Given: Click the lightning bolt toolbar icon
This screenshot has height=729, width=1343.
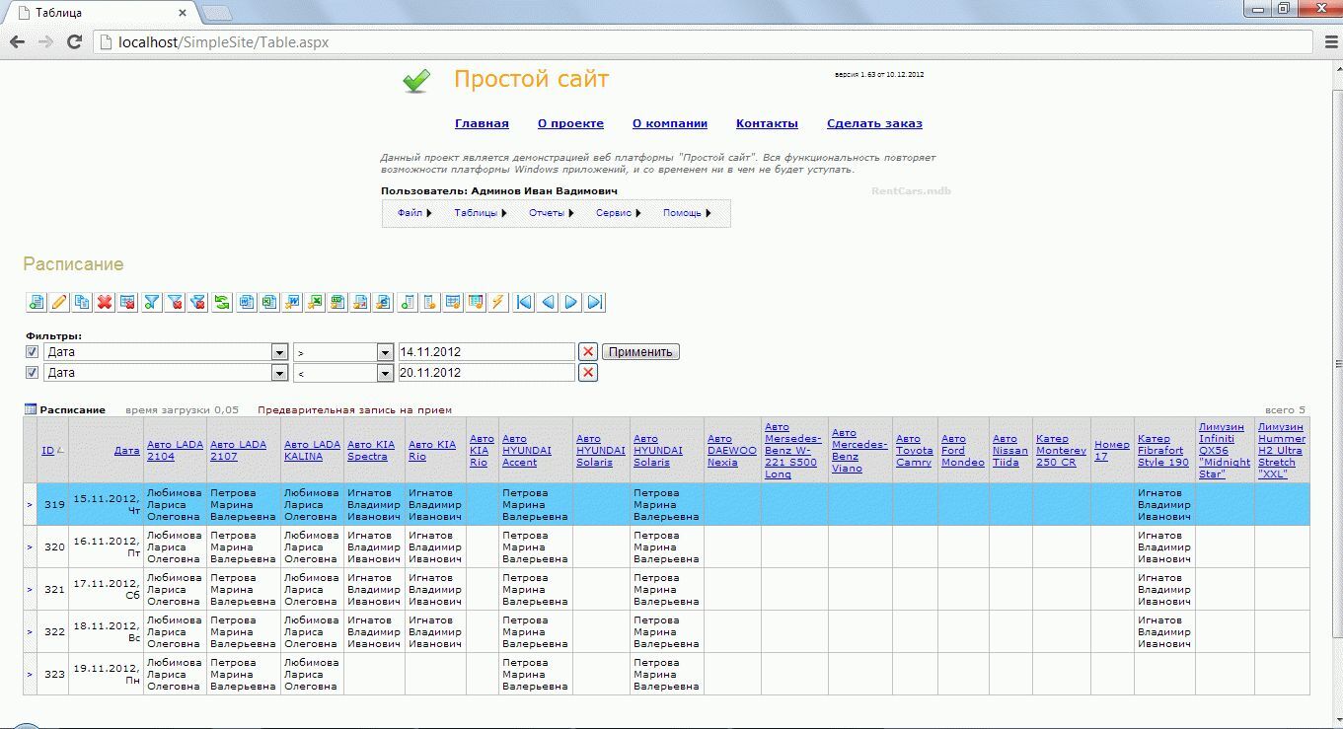Looking at the screenshot, I should (498, 303).
